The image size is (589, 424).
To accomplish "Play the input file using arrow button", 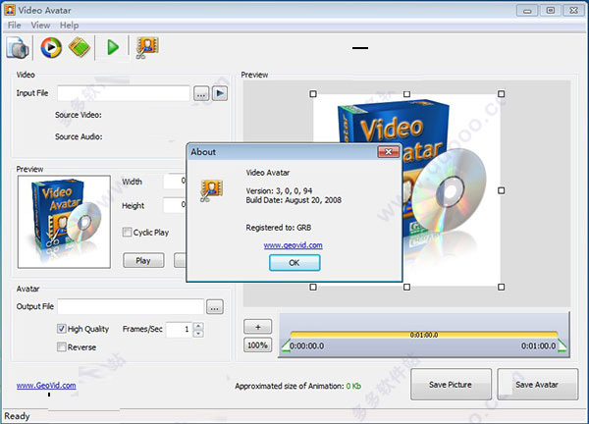I will click(x=220, y=93).
